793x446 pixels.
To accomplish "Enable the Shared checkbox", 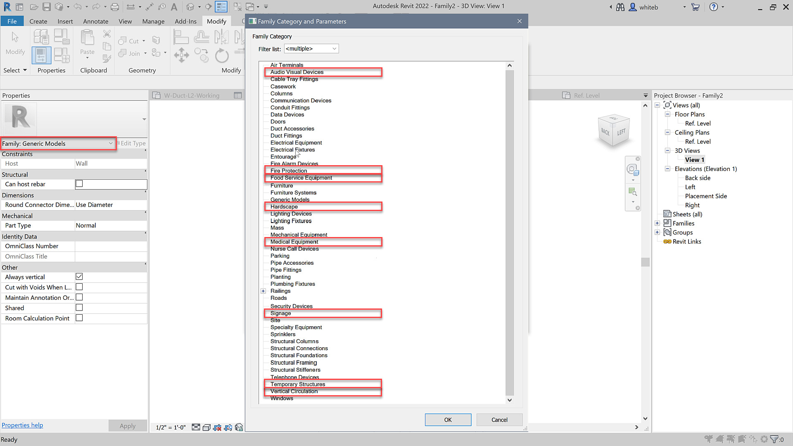I will pyautogui.click(x=79, y=308).
